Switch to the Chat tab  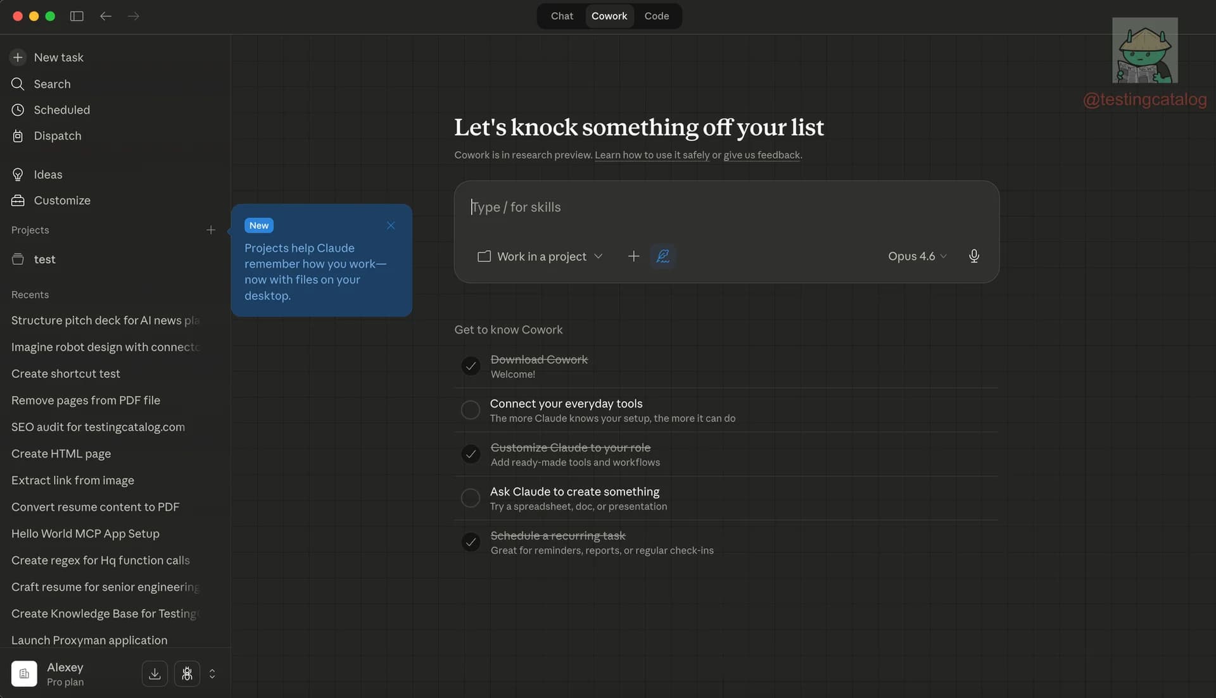[x=561, y=16]
